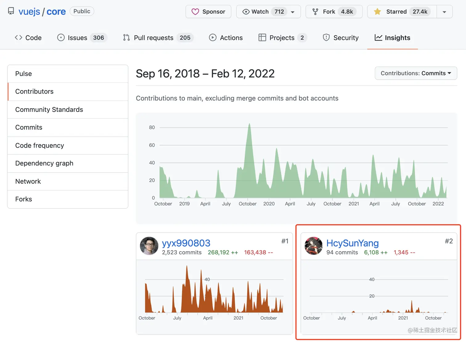Click the 94 commits link
This screenshot has width=466, height=342.
[x=342, y=253]
